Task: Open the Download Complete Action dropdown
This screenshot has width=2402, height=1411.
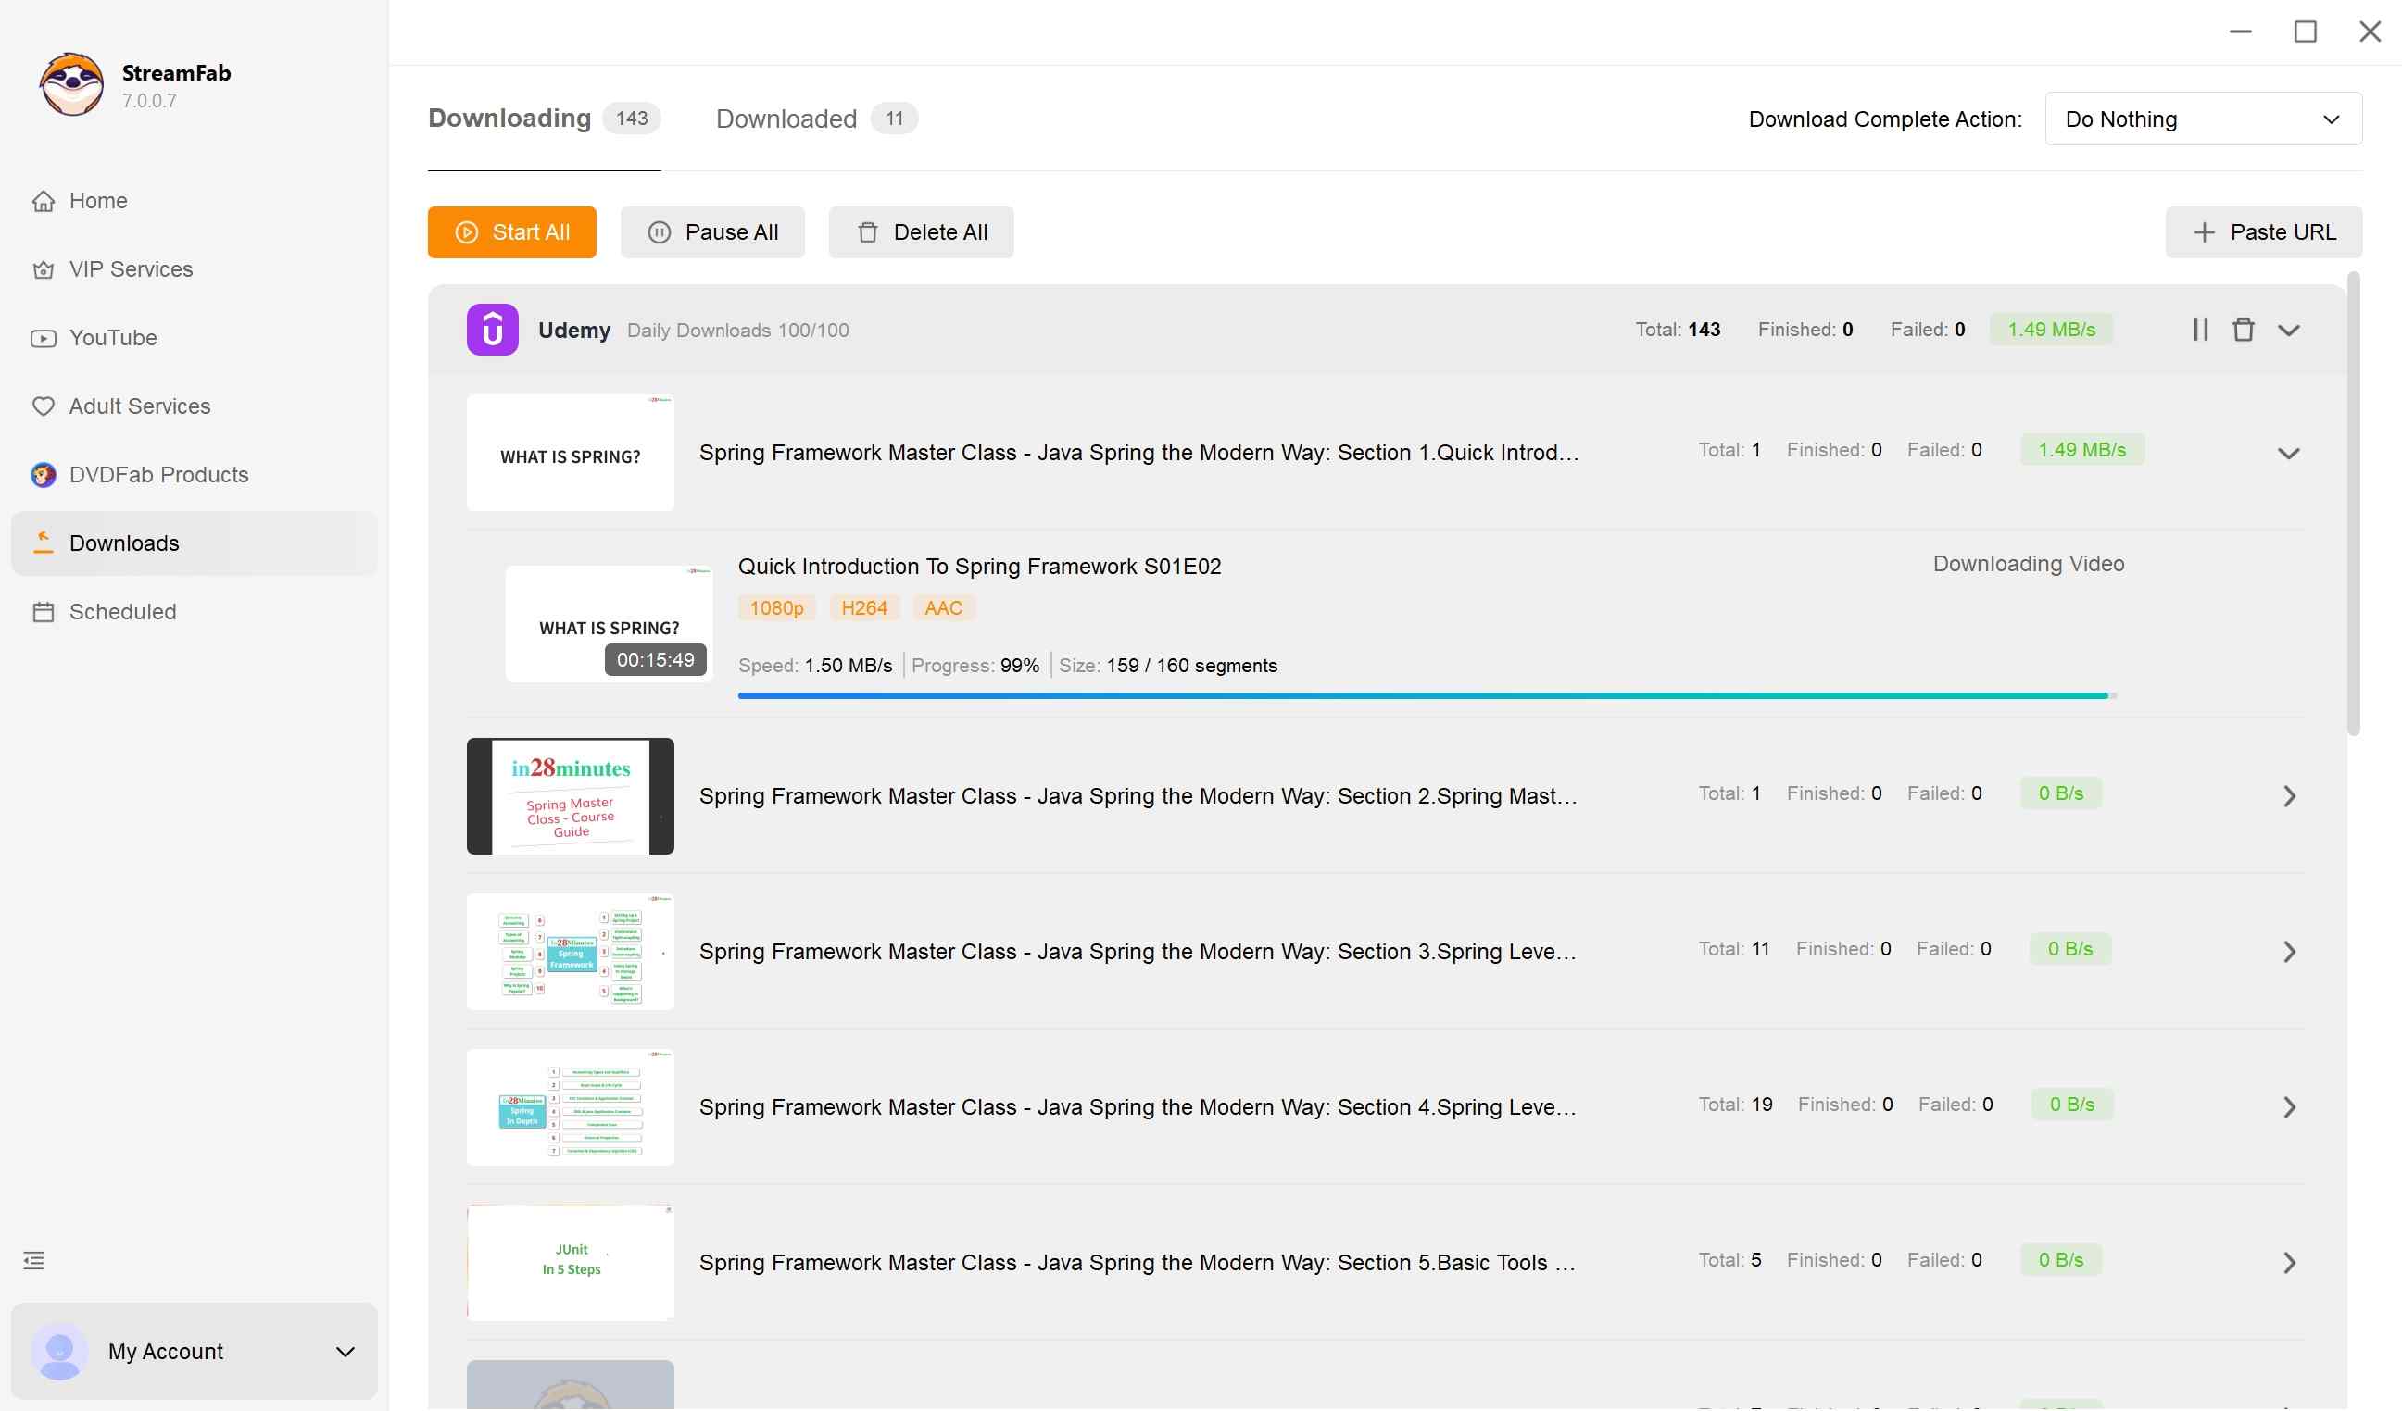Action: [2202, 119]
